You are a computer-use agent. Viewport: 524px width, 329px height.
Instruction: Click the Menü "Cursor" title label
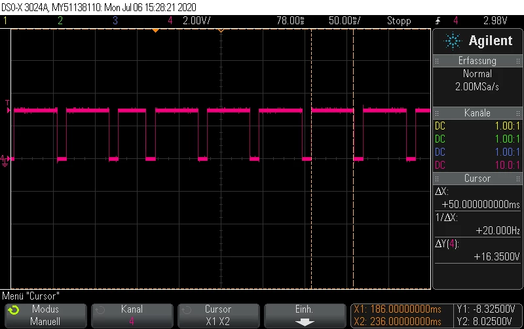click(31, 296)
